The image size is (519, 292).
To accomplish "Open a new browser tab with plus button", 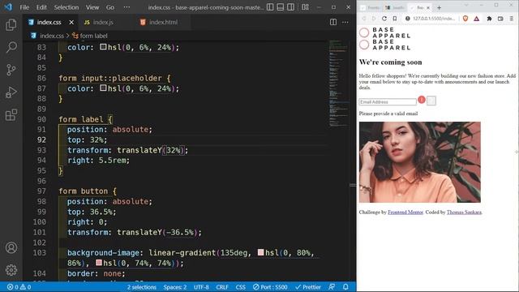I will point(439,7).
